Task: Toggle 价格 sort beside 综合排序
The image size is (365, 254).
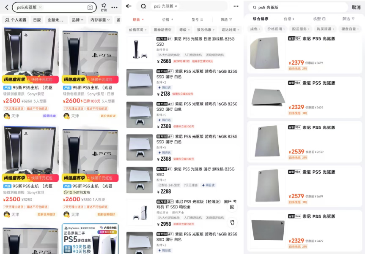Action: click(x=288, y=19)
